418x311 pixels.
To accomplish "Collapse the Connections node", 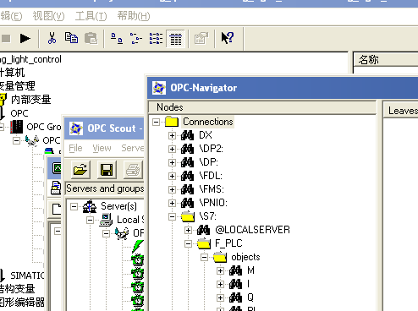I will click(x=156, y=122).
